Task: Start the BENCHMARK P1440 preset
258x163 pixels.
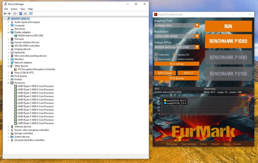Action: click(228, 57)
